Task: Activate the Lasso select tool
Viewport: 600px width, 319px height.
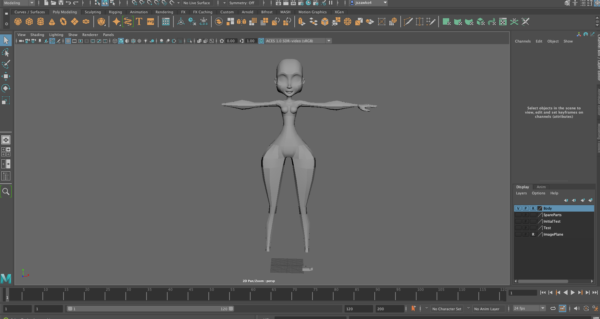Action: pyautogui.click(x=6, y=53)
